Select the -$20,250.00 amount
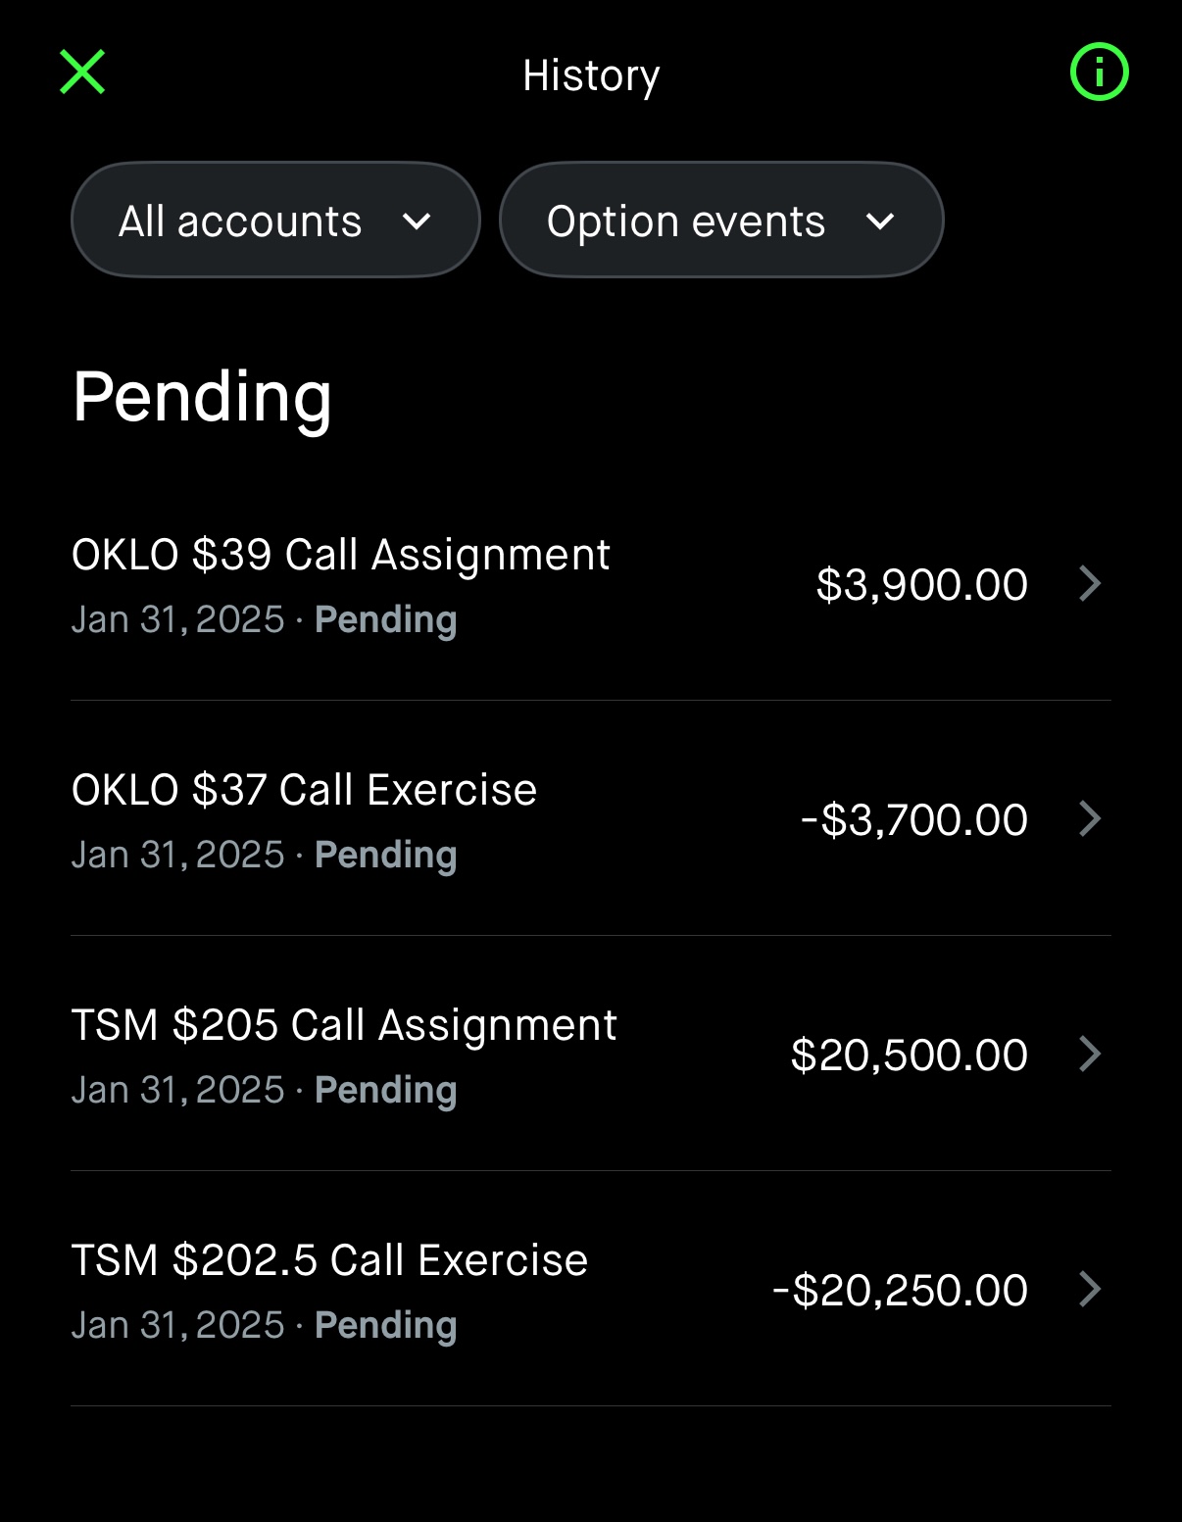This screenshot has width=1182, height=1522. click(900, 1291)
